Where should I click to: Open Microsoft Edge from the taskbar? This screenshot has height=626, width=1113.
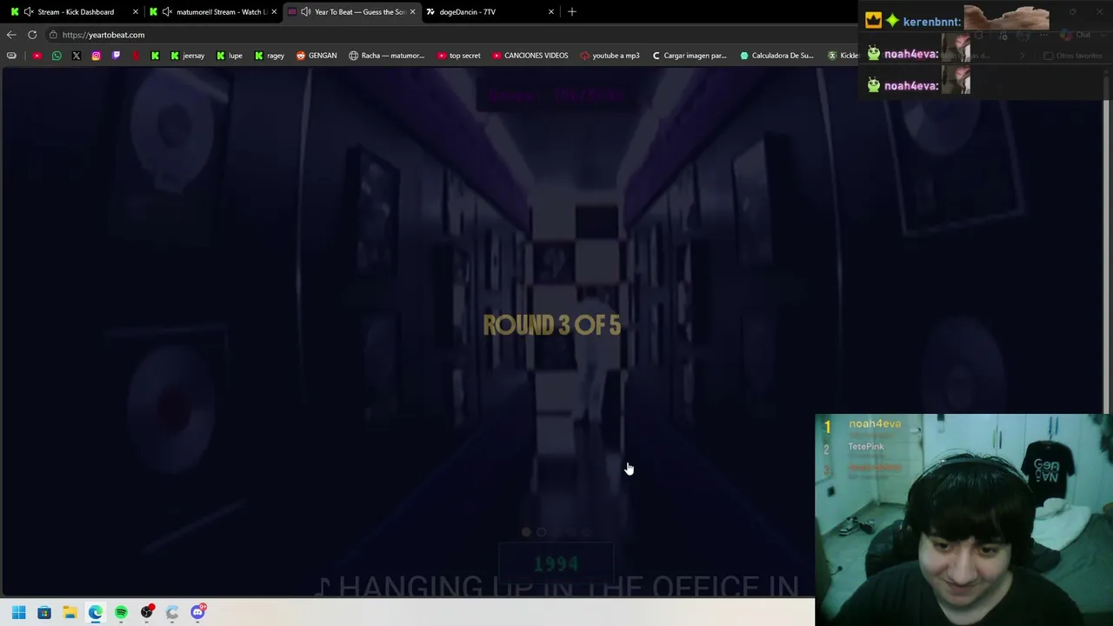(95, 613)
